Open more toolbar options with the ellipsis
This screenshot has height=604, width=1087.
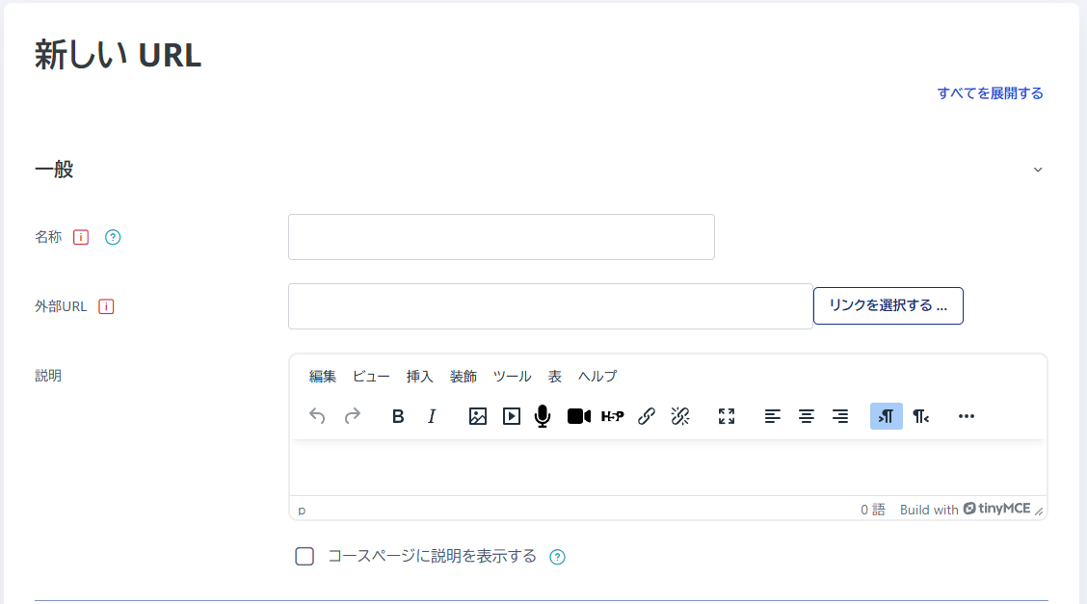(966, 416)
